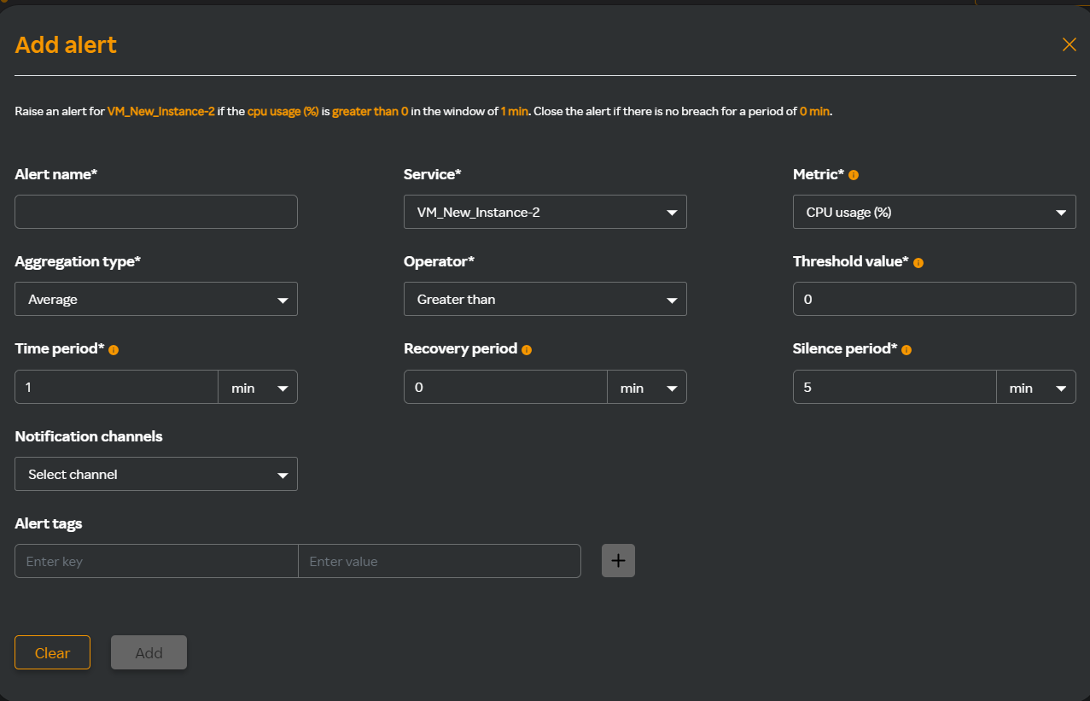Open the Silence period unit dropdown

pyautogui.click(x=1035, y=388)
